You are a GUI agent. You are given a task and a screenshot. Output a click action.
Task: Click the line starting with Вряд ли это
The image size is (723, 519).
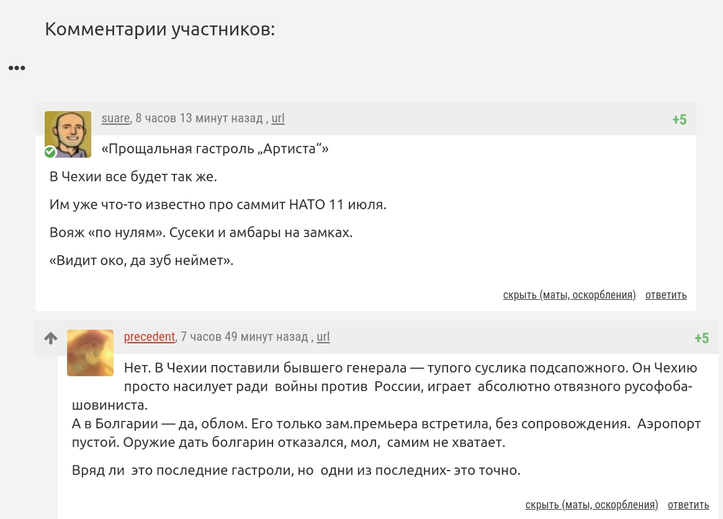pyautogui.click(x=296, y=470)
